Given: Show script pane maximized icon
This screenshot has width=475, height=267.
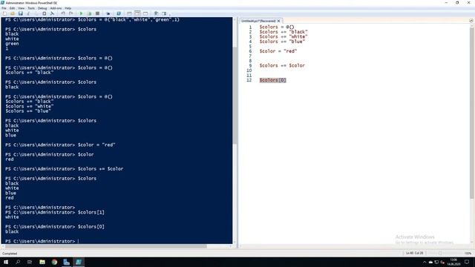Looking at the screenshot, I should [145, 13].
